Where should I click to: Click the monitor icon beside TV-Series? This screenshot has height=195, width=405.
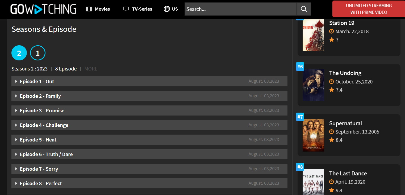click(x=126, y=9)
